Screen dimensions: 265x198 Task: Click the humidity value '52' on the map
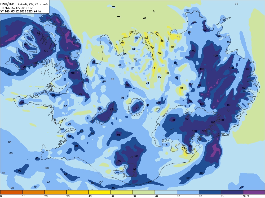pyautogui.click(x=152, y=48)
